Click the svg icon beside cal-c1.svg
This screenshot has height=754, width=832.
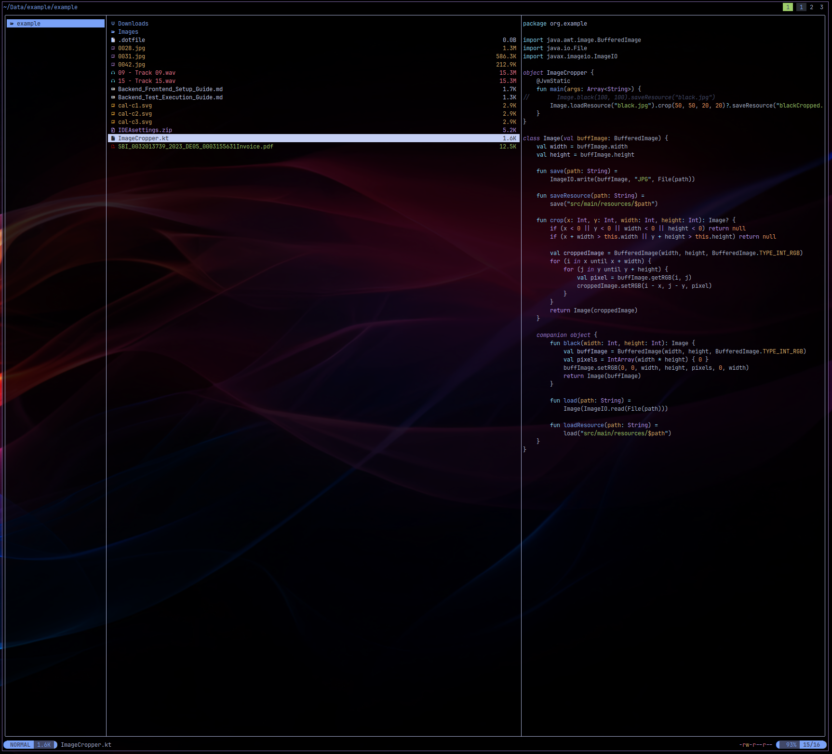click(113, 106)
